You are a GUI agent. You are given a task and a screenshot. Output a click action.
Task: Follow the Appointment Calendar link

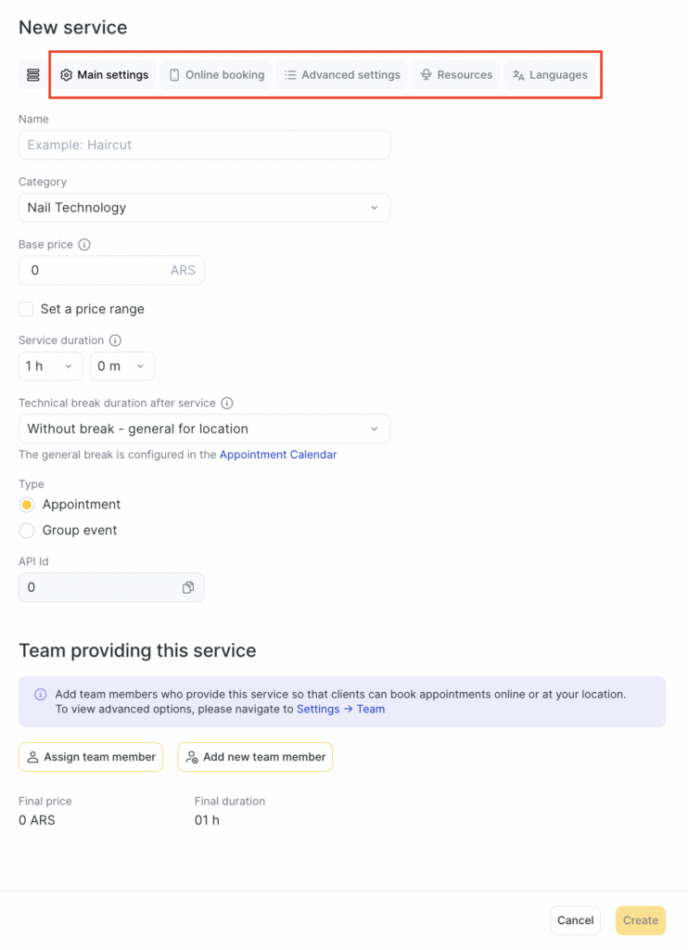(x=278, y=456)
